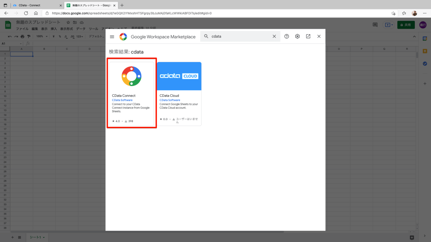Open the Marketplace hamburger menu

tap(112, 37)
